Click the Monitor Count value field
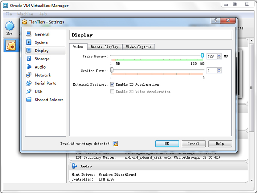This screenshot has width=257, height=193. pos(212,71)
